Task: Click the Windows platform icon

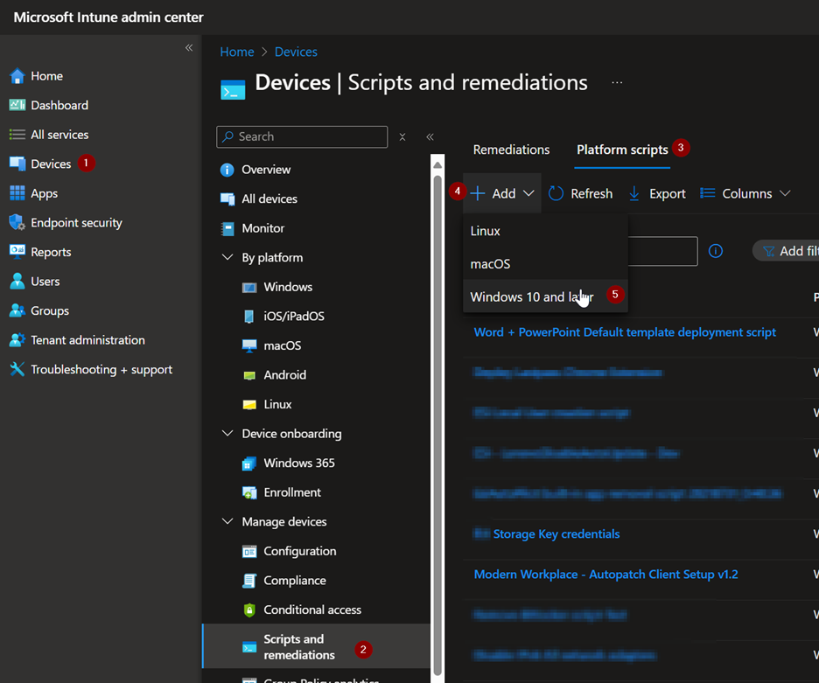Action: pos(249,287)
